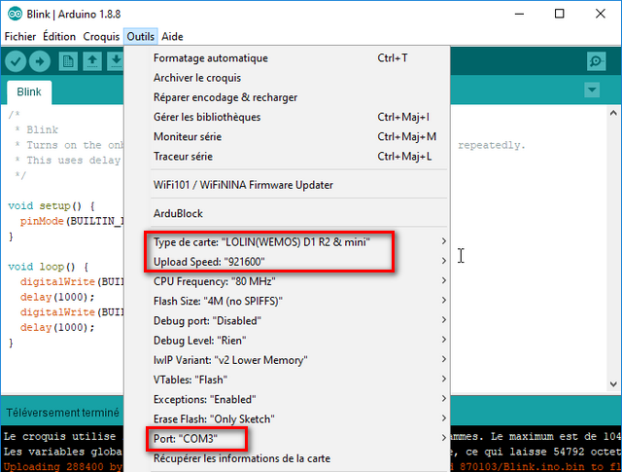Screen dimensions: 622x472
Task: Click the Téléversement terminé status message
Action: pos(62,413)
